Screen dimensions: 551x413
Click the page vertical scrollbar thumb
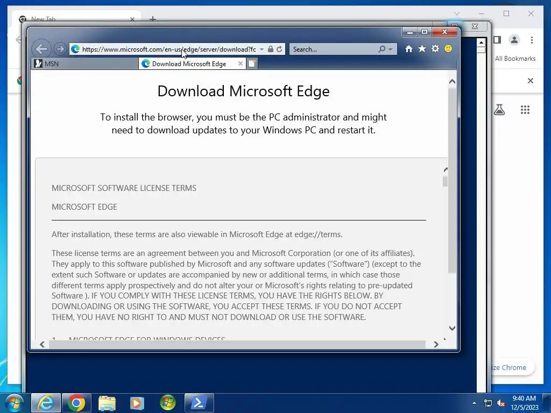click(452, 180)
